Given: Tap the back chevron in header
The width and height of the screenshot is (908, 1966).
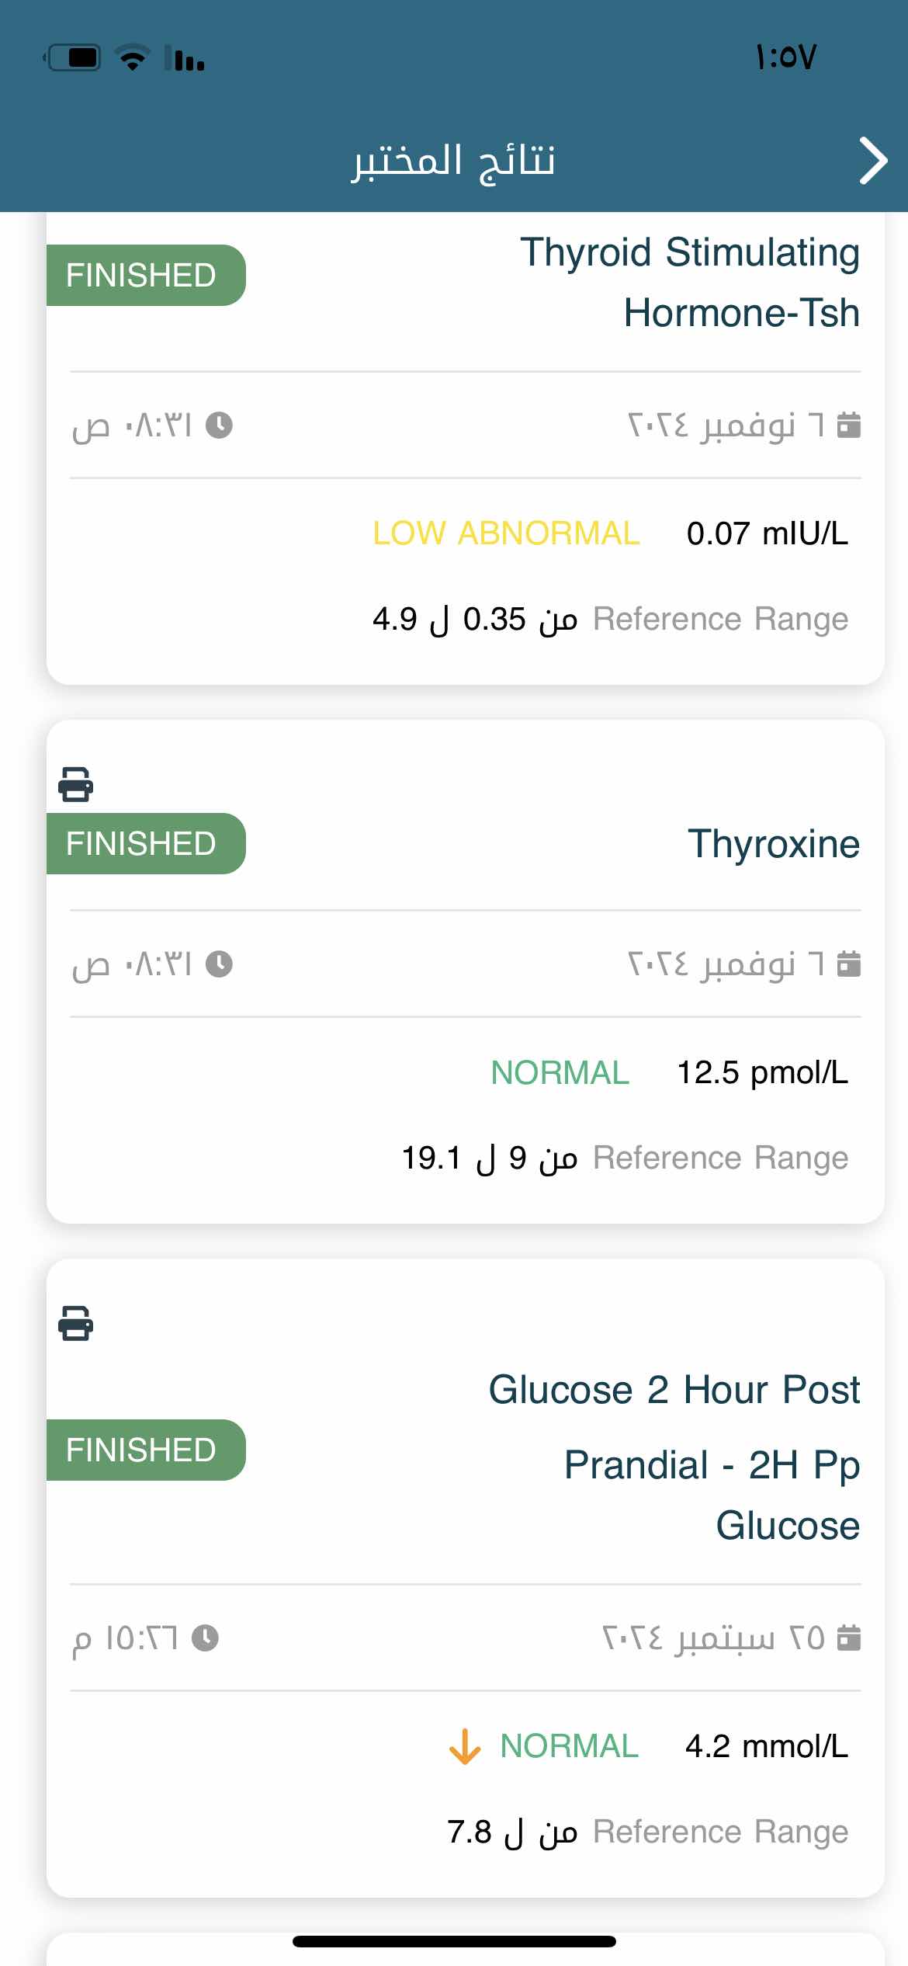Looking at the screenshot, I should click(873, 161).
